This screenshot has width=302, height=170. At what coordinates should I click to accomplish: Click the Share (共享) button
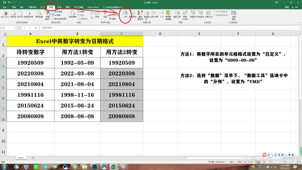295,7
